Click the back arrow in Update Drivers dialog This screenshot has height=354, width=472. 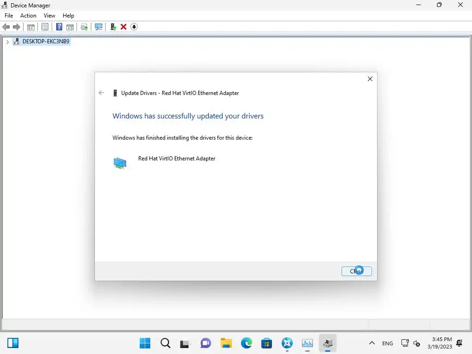[101, 93]
